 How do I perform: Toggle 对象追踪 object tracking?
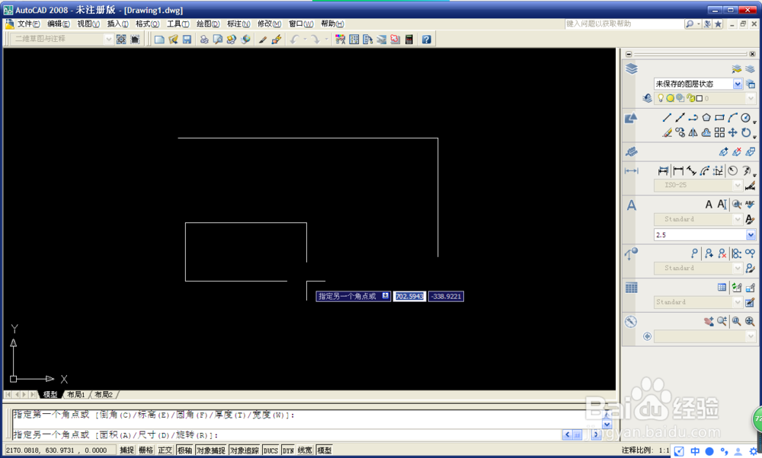tap(245, 450)
